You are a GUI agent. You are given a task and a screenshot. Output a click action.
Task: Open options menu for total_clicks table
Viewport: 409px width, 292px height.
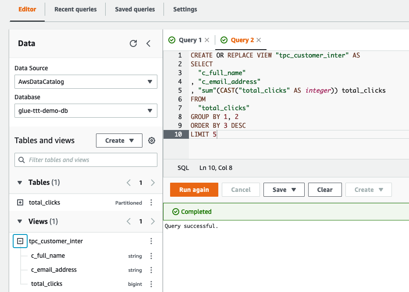point(151,202)
